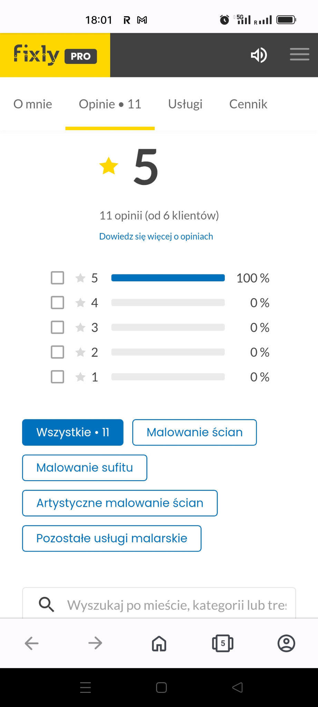This screenshot has width=318, height=707.
Task: Select the Artystyczne malowanie ścian filter
Action: (x=119, y=503)
